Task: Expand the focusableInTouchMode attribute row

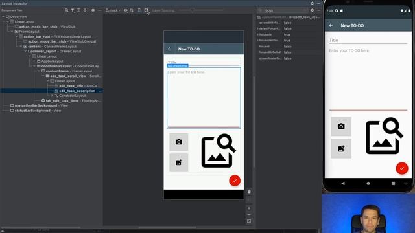Action: point(258,40)
